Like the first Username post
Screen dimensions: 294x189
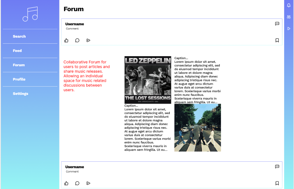click(66, 40)
